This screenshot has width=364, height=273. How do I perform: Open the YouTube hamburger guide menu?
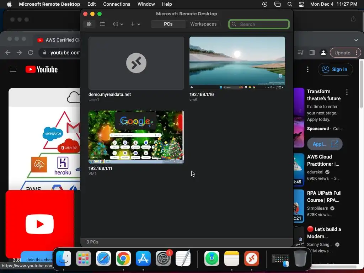(13, 69)
